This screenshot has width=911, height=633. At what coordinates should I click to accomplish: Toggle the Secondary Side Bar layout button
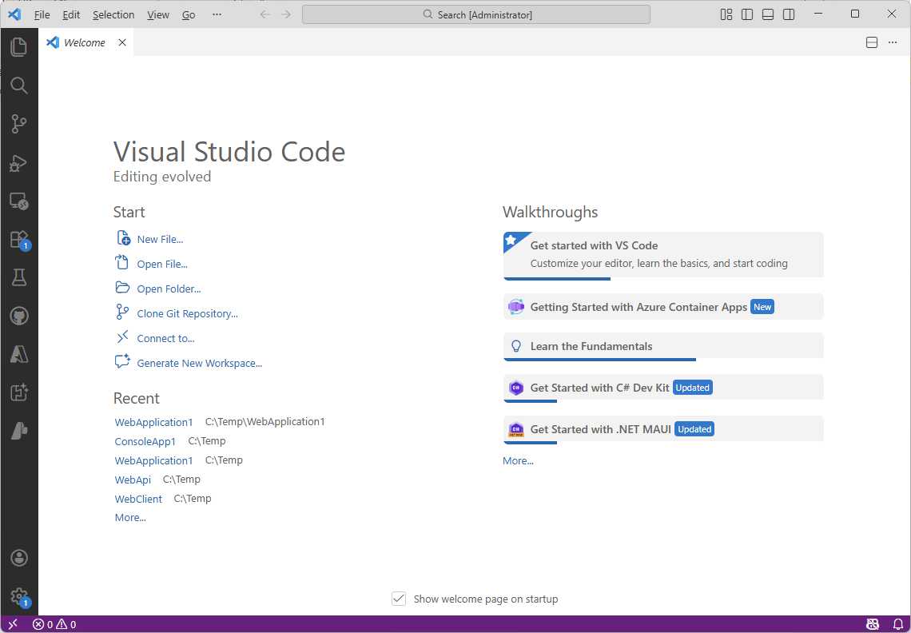[789, 14]
